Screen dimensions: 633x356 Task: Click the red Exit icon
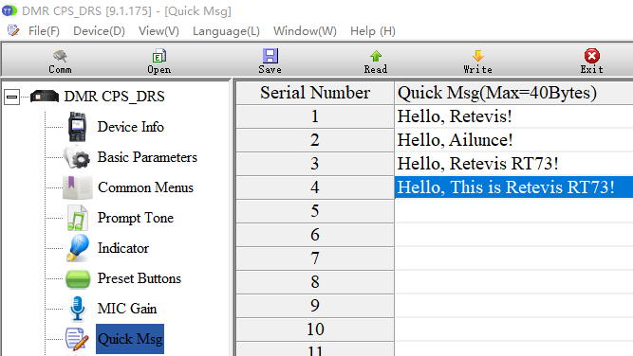pyautogui.click(x=592, y=56)
